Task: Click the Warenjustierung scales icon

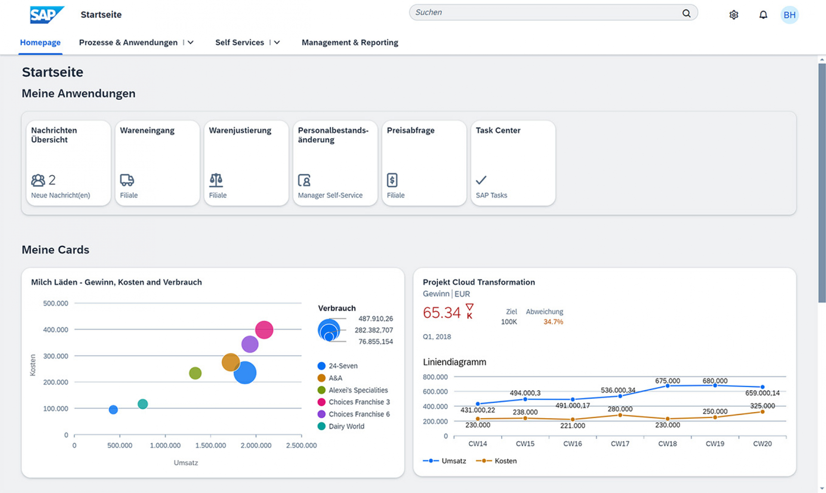Action: (x=216, y=180)
